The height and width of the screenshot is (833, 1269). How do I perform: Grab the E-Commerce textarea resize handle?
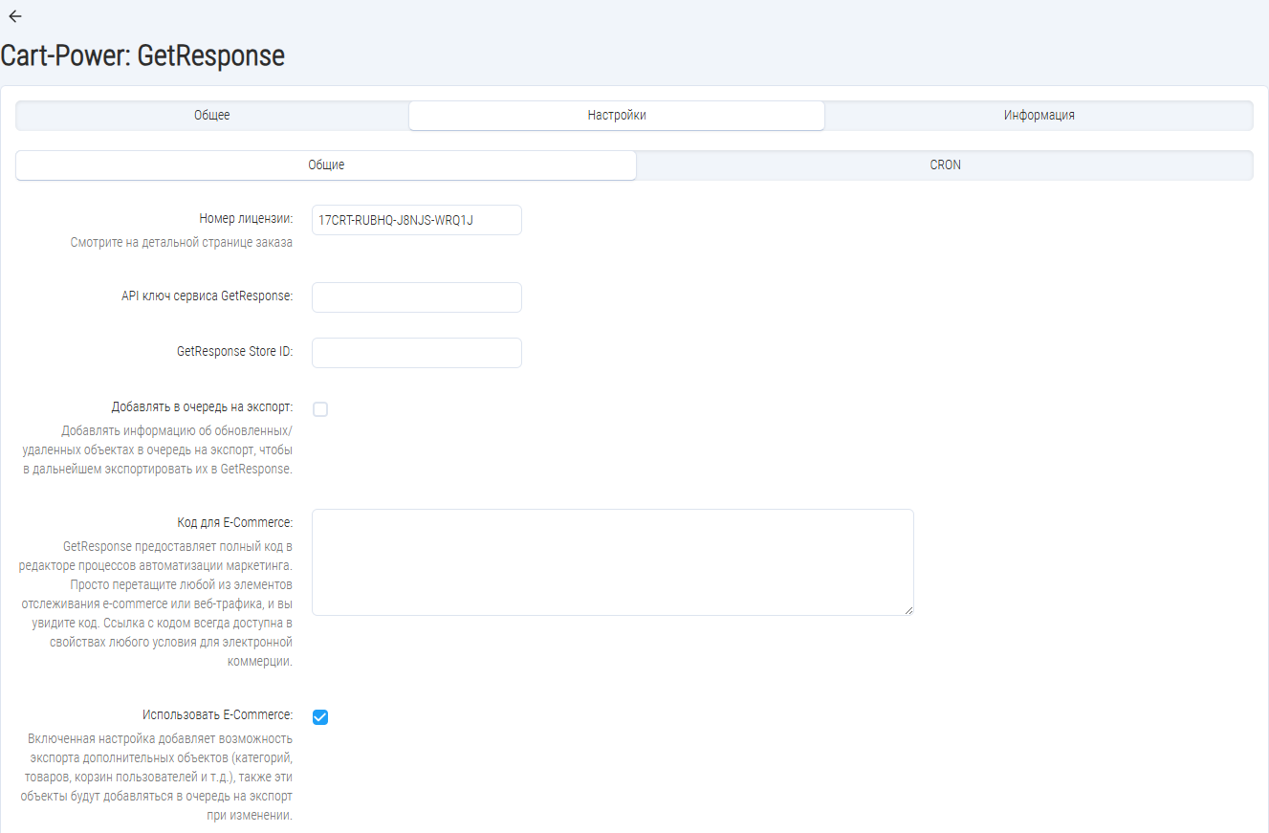click(x=908, y=610)
